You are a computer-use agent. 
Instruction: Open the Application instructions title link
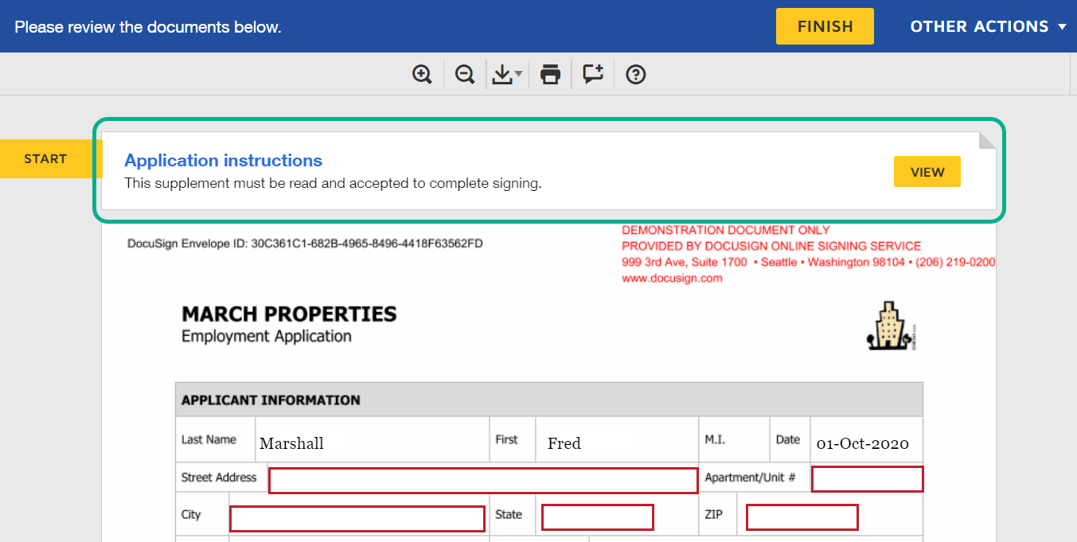[x=223, y=161]
